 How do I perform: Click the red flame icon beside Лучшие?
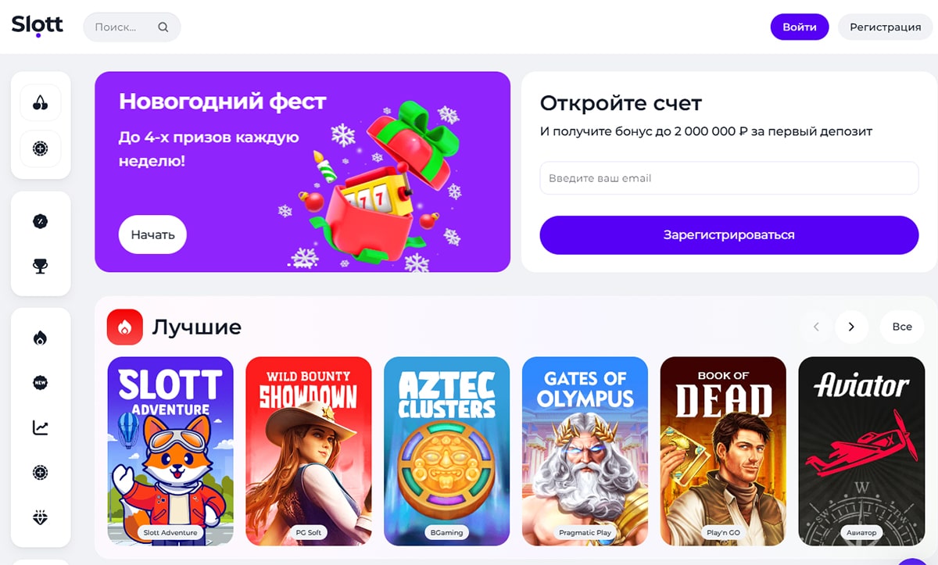pos(125,327)
